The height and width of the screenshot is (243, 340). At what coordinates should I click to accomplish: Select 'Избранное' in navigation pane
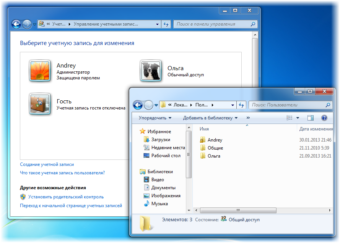tap(159, 132)
